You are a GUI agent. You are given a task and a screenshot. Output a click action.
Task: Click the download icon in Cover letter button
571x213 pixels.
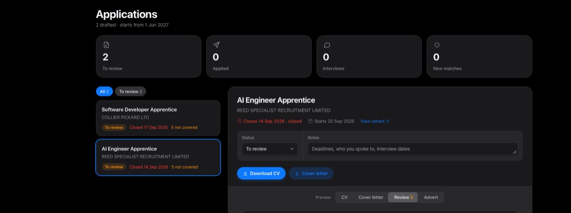[x=297, y=174]
